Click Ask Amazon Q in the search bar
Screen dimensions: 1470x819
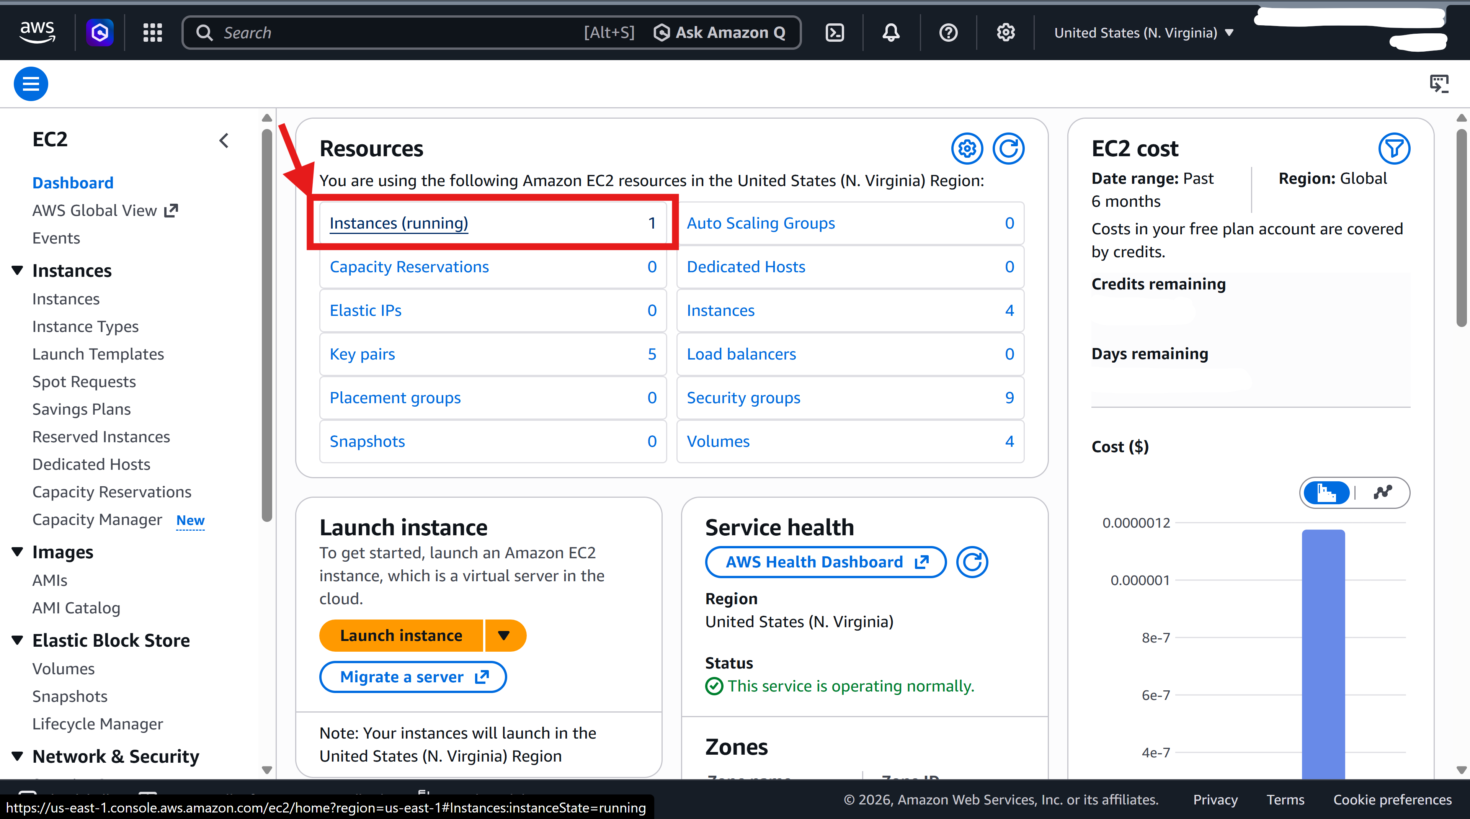point(719,33)
